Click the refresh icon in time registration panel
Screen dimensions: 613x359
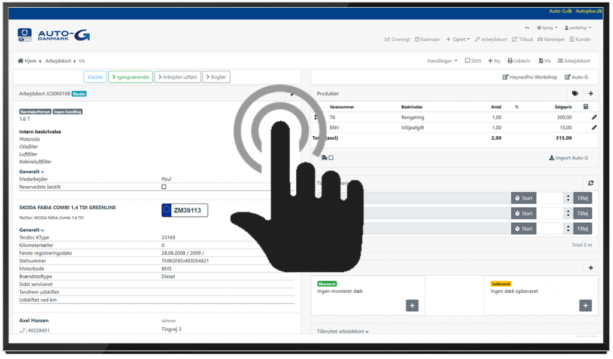[x=591, y=183]
